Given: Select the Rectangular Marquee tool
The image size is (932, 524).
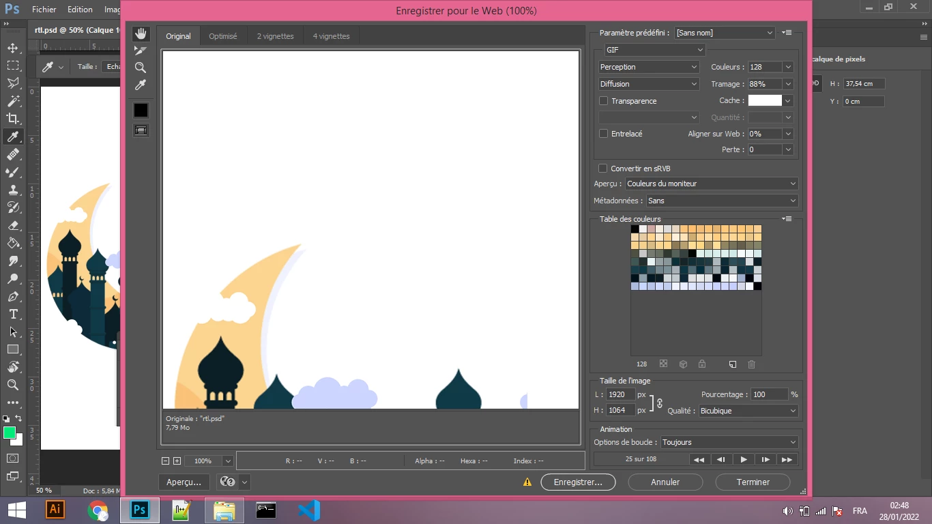Looking at the screenshot, I should 12,65.
